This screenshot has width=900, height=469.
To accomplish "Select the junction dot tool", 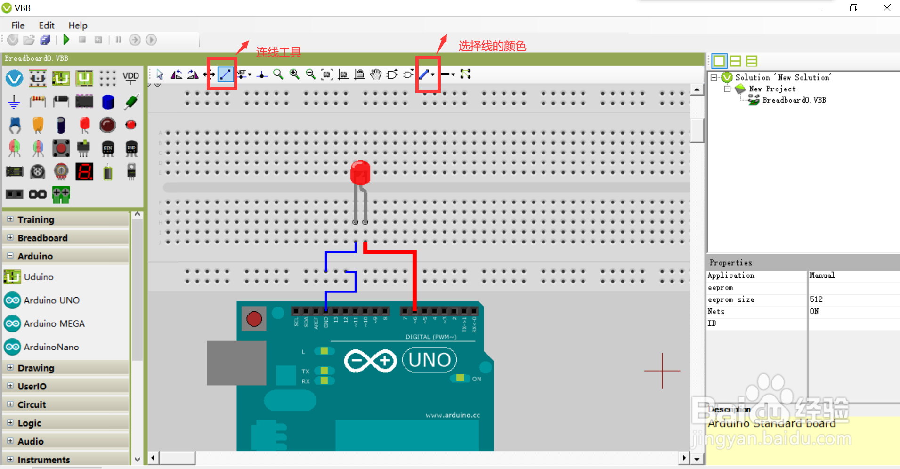I will 262,74.
